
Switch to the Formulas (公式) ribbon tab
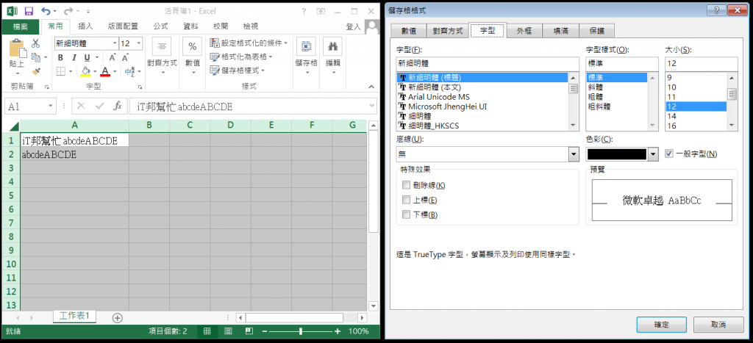pyautogui.click(x=160, y=27)
